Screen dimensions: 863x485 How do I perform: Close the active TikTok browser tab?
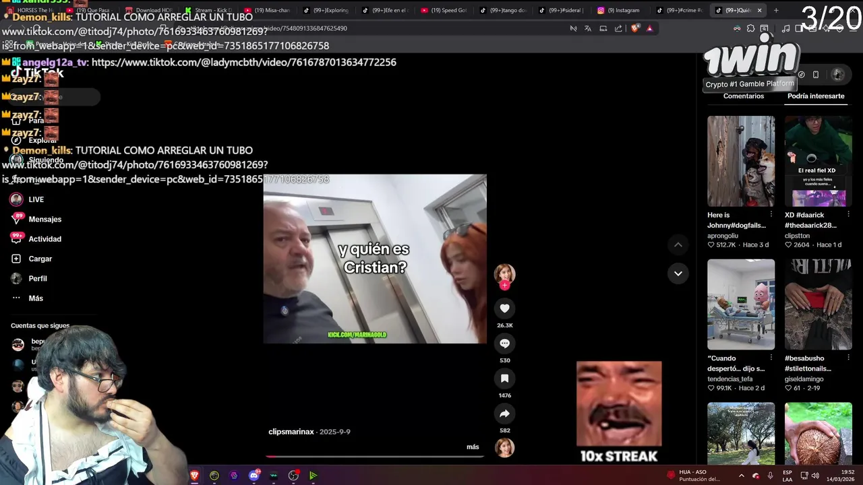[759, 10]
